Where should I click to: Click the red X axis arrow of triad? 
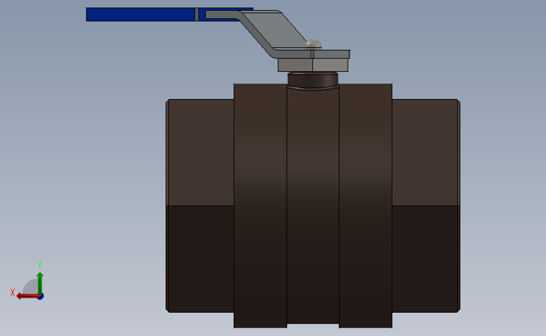pyautogui.click(x=27, y=296)
